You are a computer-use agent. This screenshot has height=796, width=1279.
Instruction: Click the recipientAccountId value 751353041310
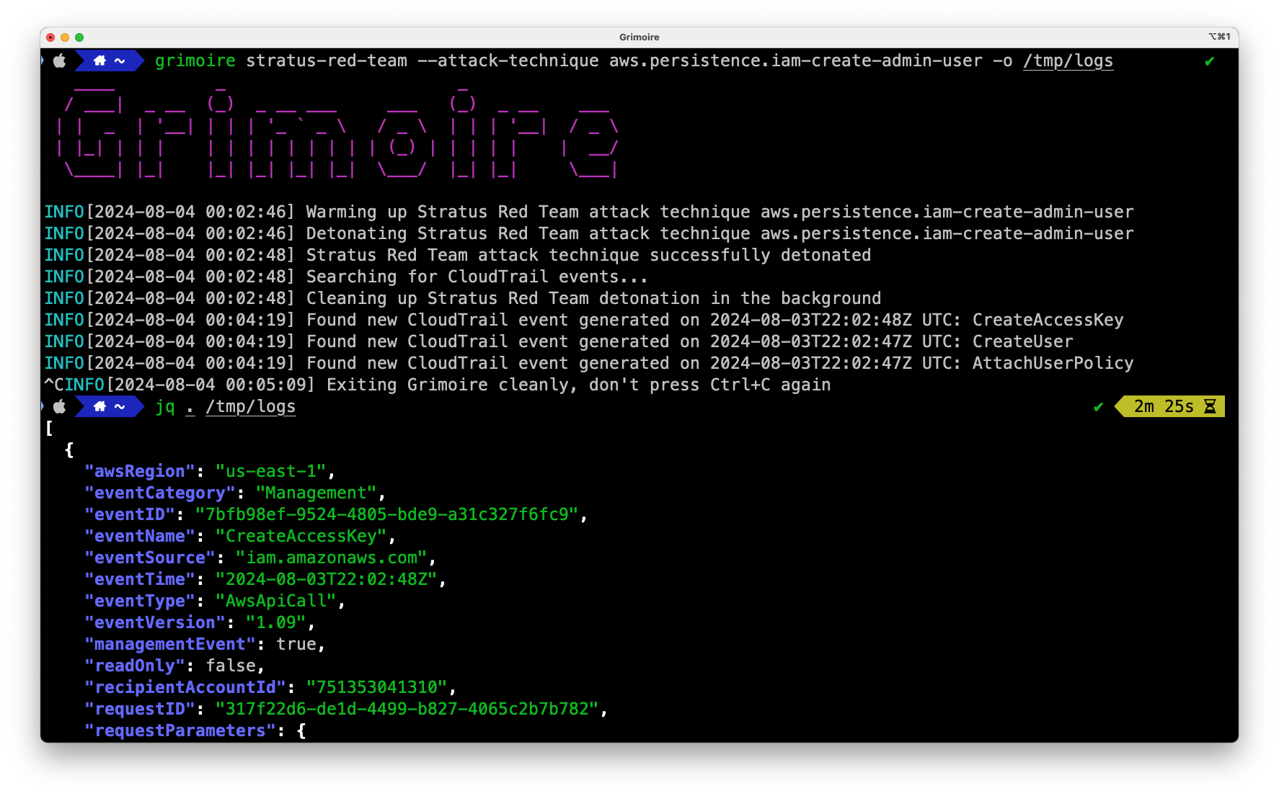point(377,688)
